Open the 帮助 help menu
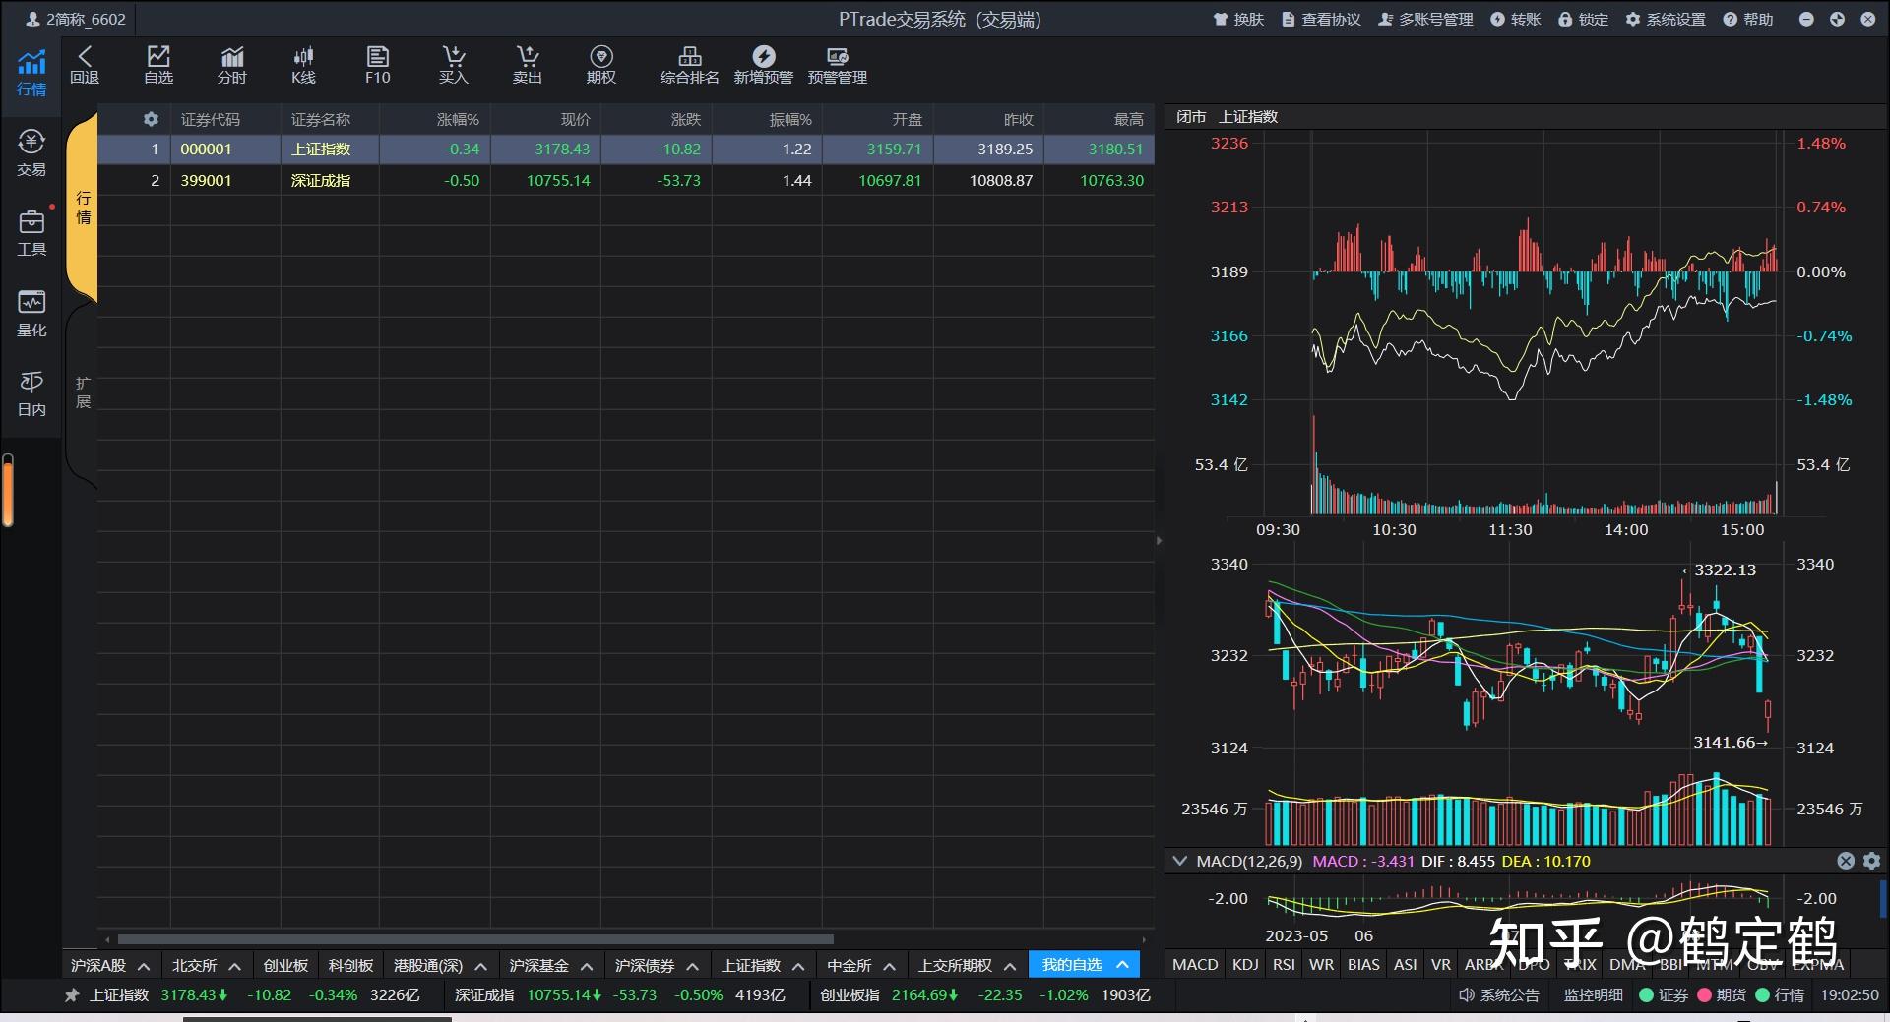 [x=1748, y=19]
